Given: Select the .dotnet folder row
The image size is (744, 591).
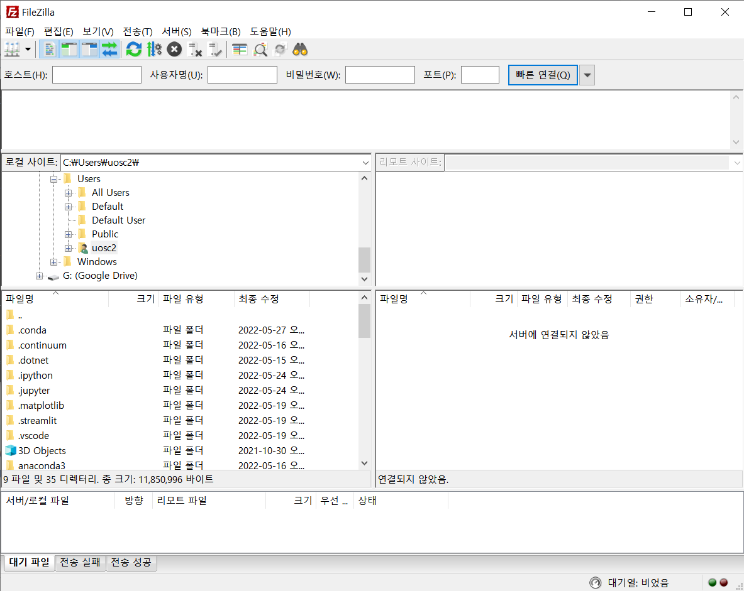Looking at the screenshot, I should click(x=180, y=361).
